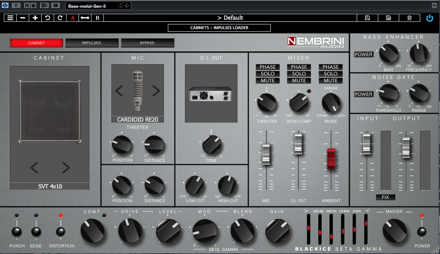440x254 pixels.
Task: Select next microphone arrow
Action: pyautogui.click(x=156, y=91)
